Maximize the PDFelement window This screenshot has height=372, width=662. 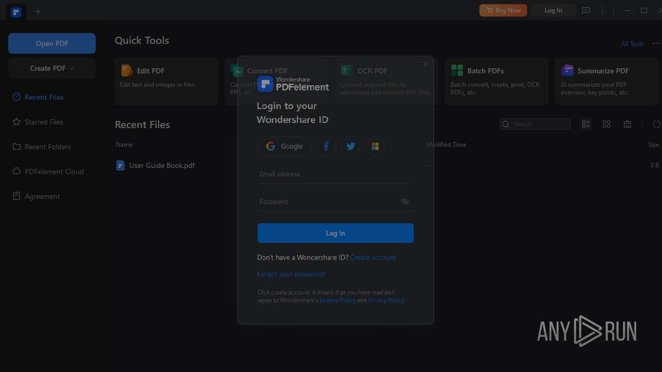point(644,10)
